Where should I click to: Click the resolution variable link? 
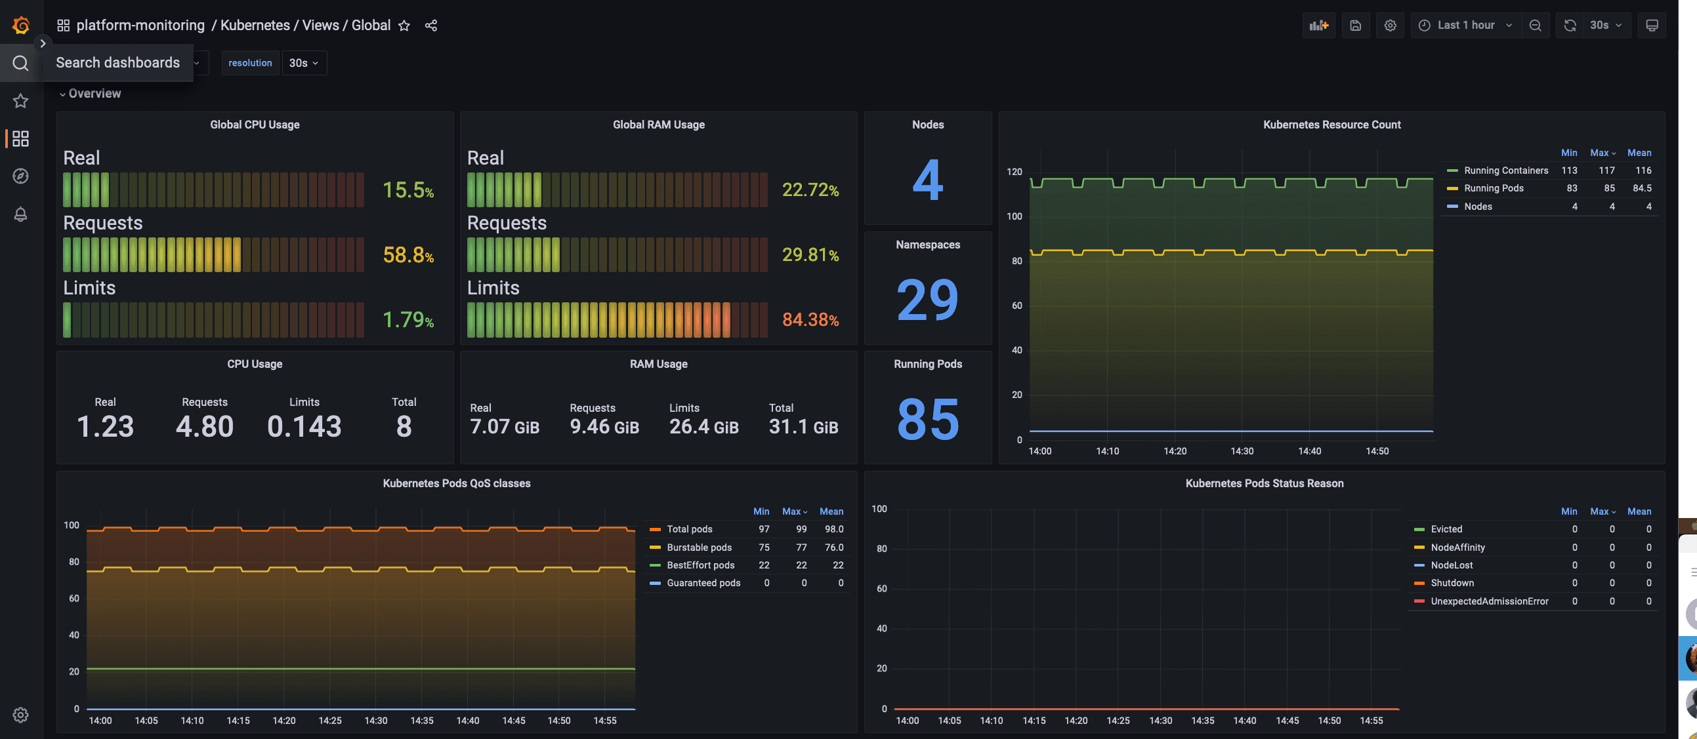[x=249, y=62]
